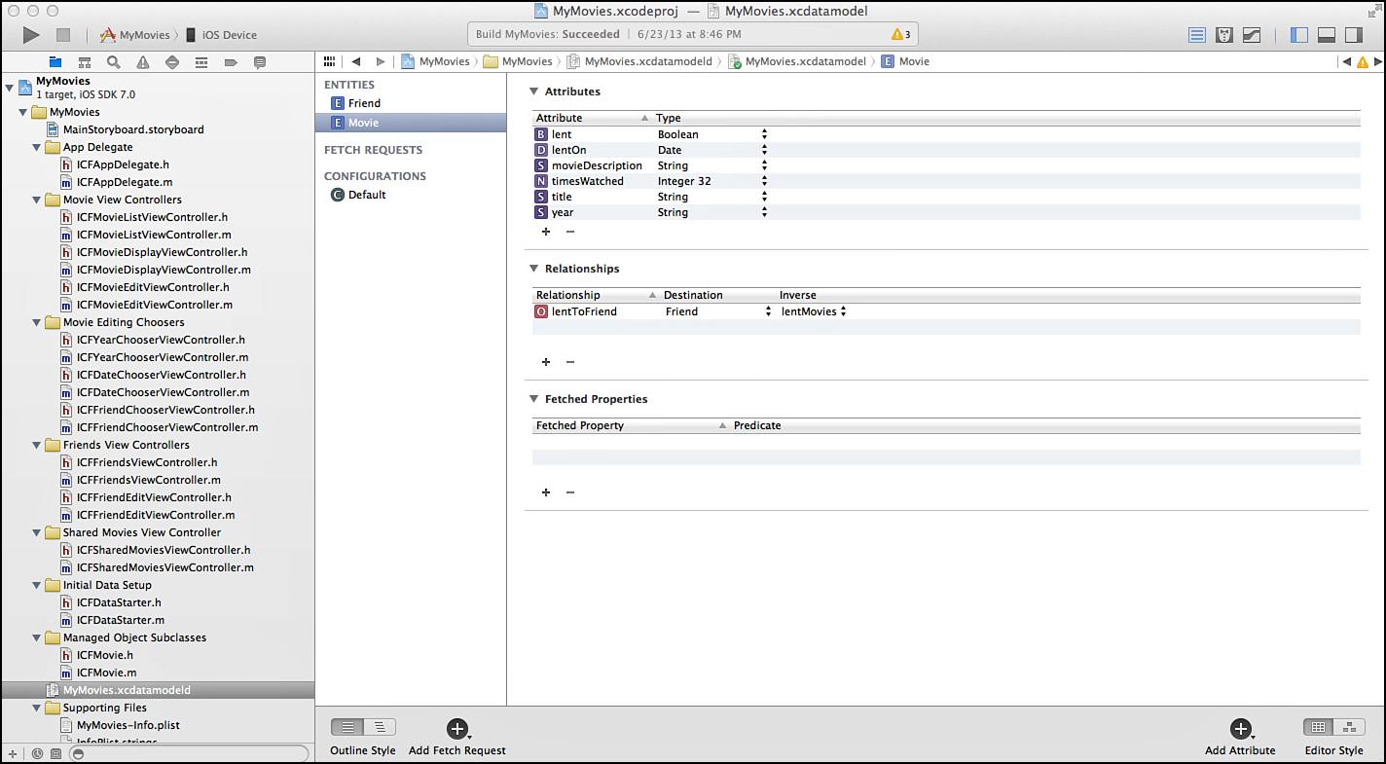Click the jump bar warning icon
This screenshot has width=1386, height=764.
[1362, 62]
